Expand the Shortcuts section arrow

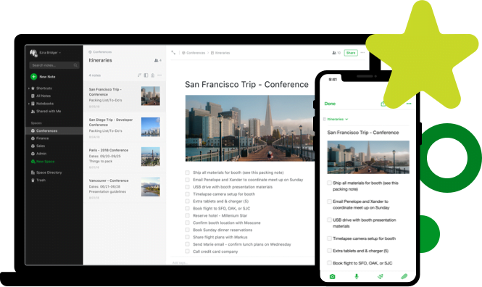29,88
